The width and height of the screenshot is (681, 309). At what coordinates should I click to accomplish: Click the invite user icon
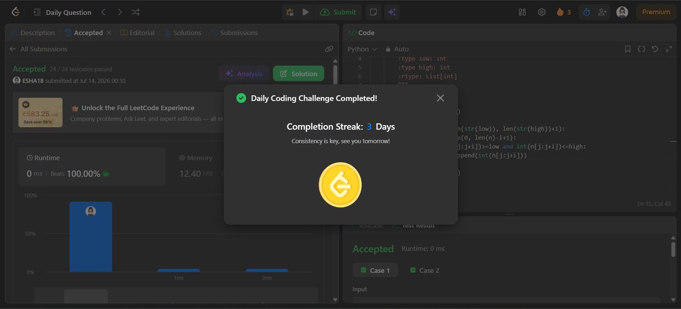603,12
